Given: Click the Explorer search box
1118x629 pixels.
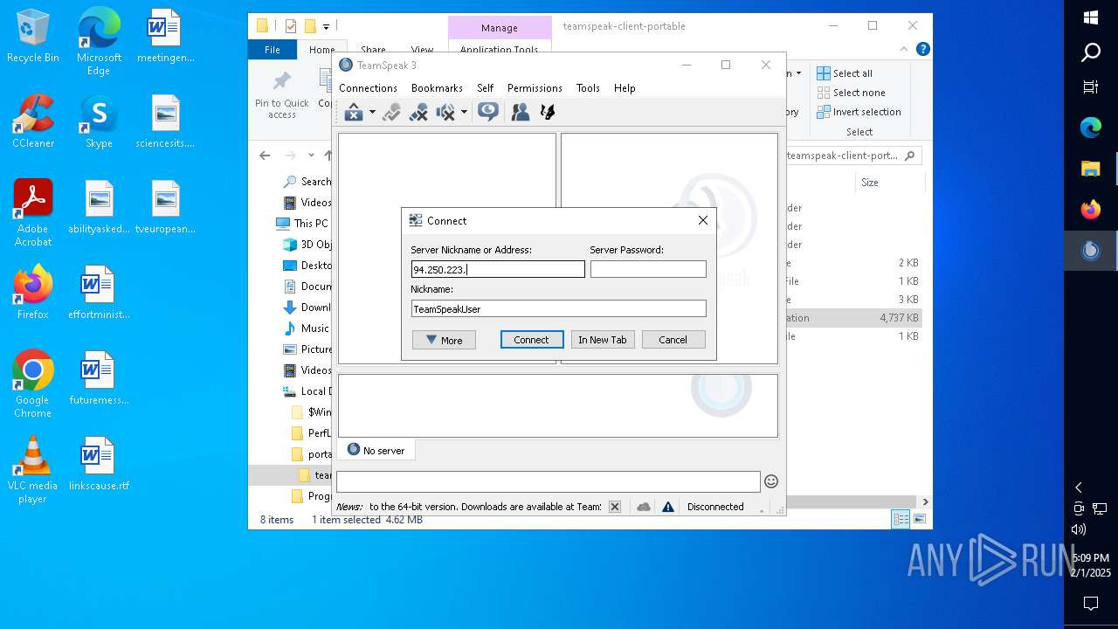Looking at the screenshot, I should coord(852,156).
